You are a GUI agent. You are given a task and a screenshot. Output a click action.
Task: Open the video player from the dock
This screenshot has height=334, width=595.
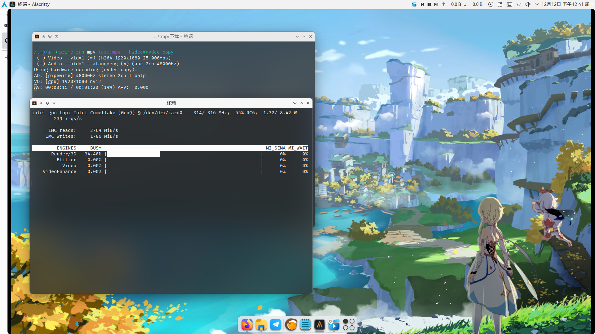pos(334,324)
